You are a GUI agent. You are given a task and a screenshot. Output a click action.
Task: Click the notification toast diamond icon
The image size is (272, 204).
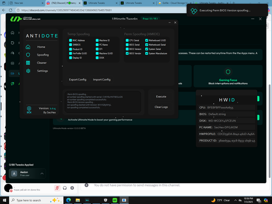[x=194, y=11]
